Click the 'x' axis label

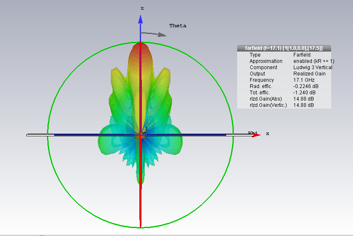[x=267, y=133]
